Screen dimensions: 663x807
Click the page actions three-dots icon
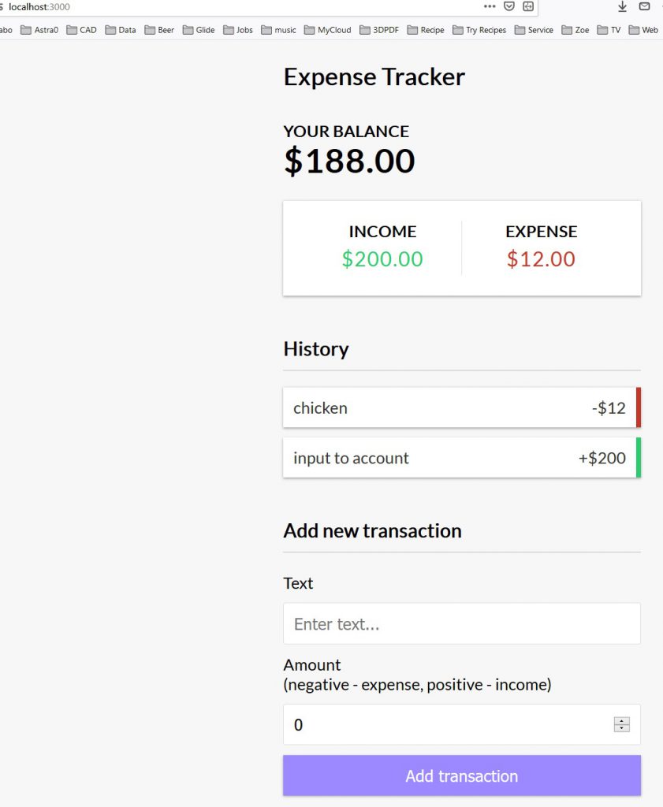tap(490, 6)
